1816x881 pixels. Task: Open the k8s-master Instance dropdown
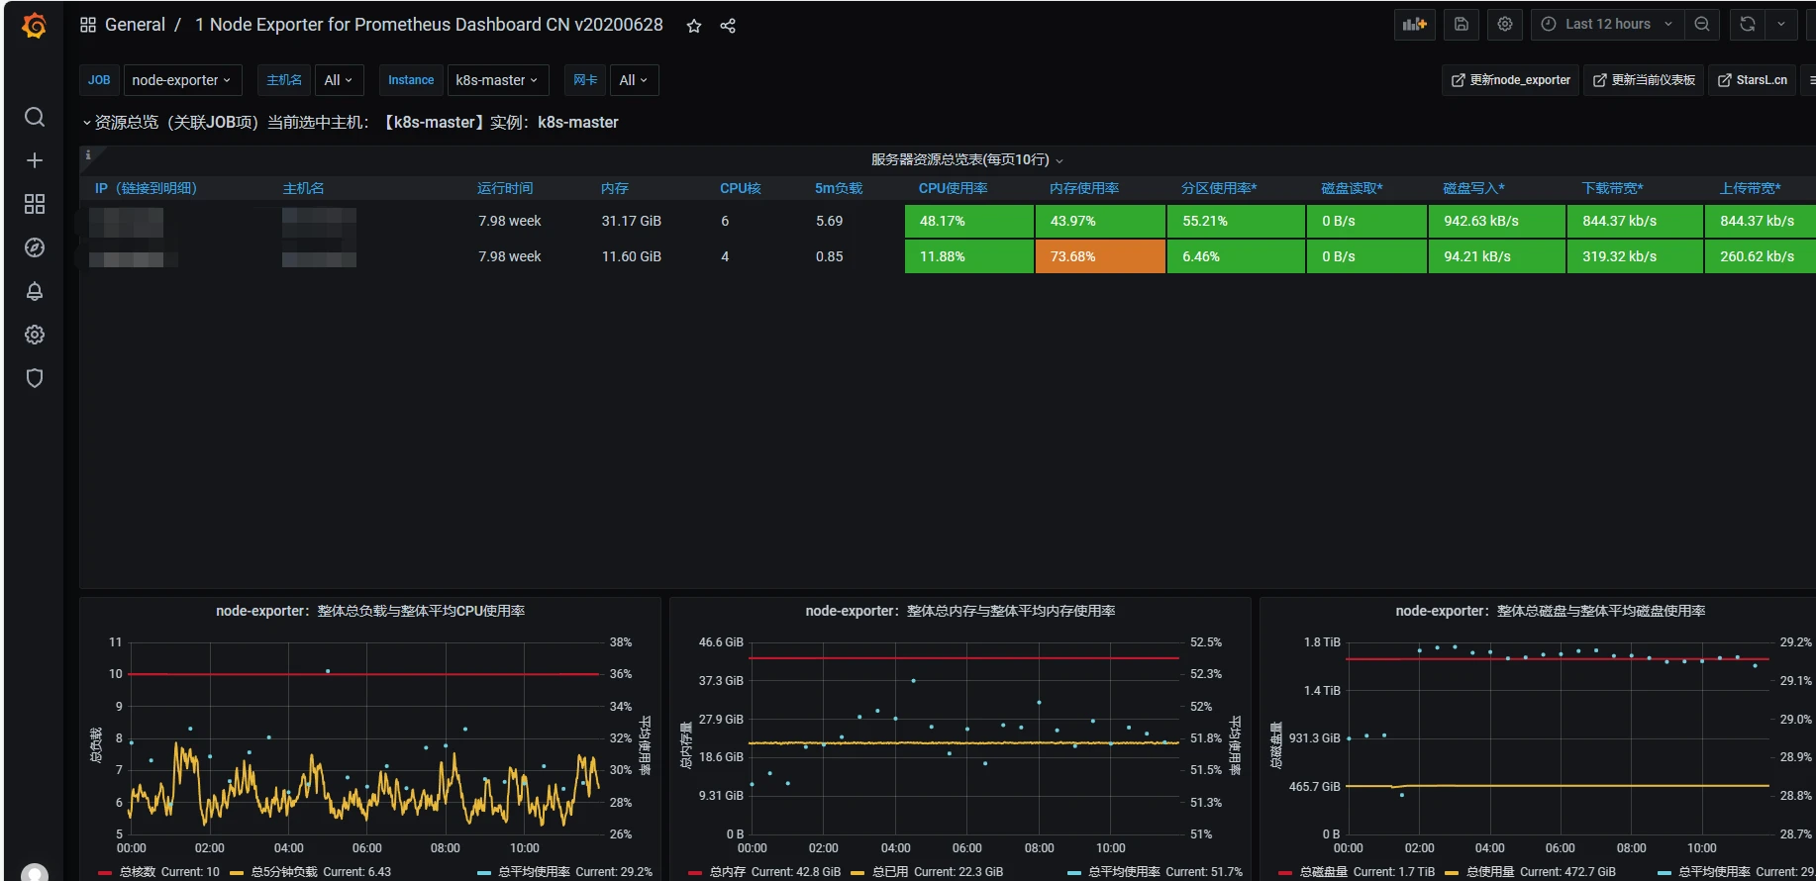(498, 80)
